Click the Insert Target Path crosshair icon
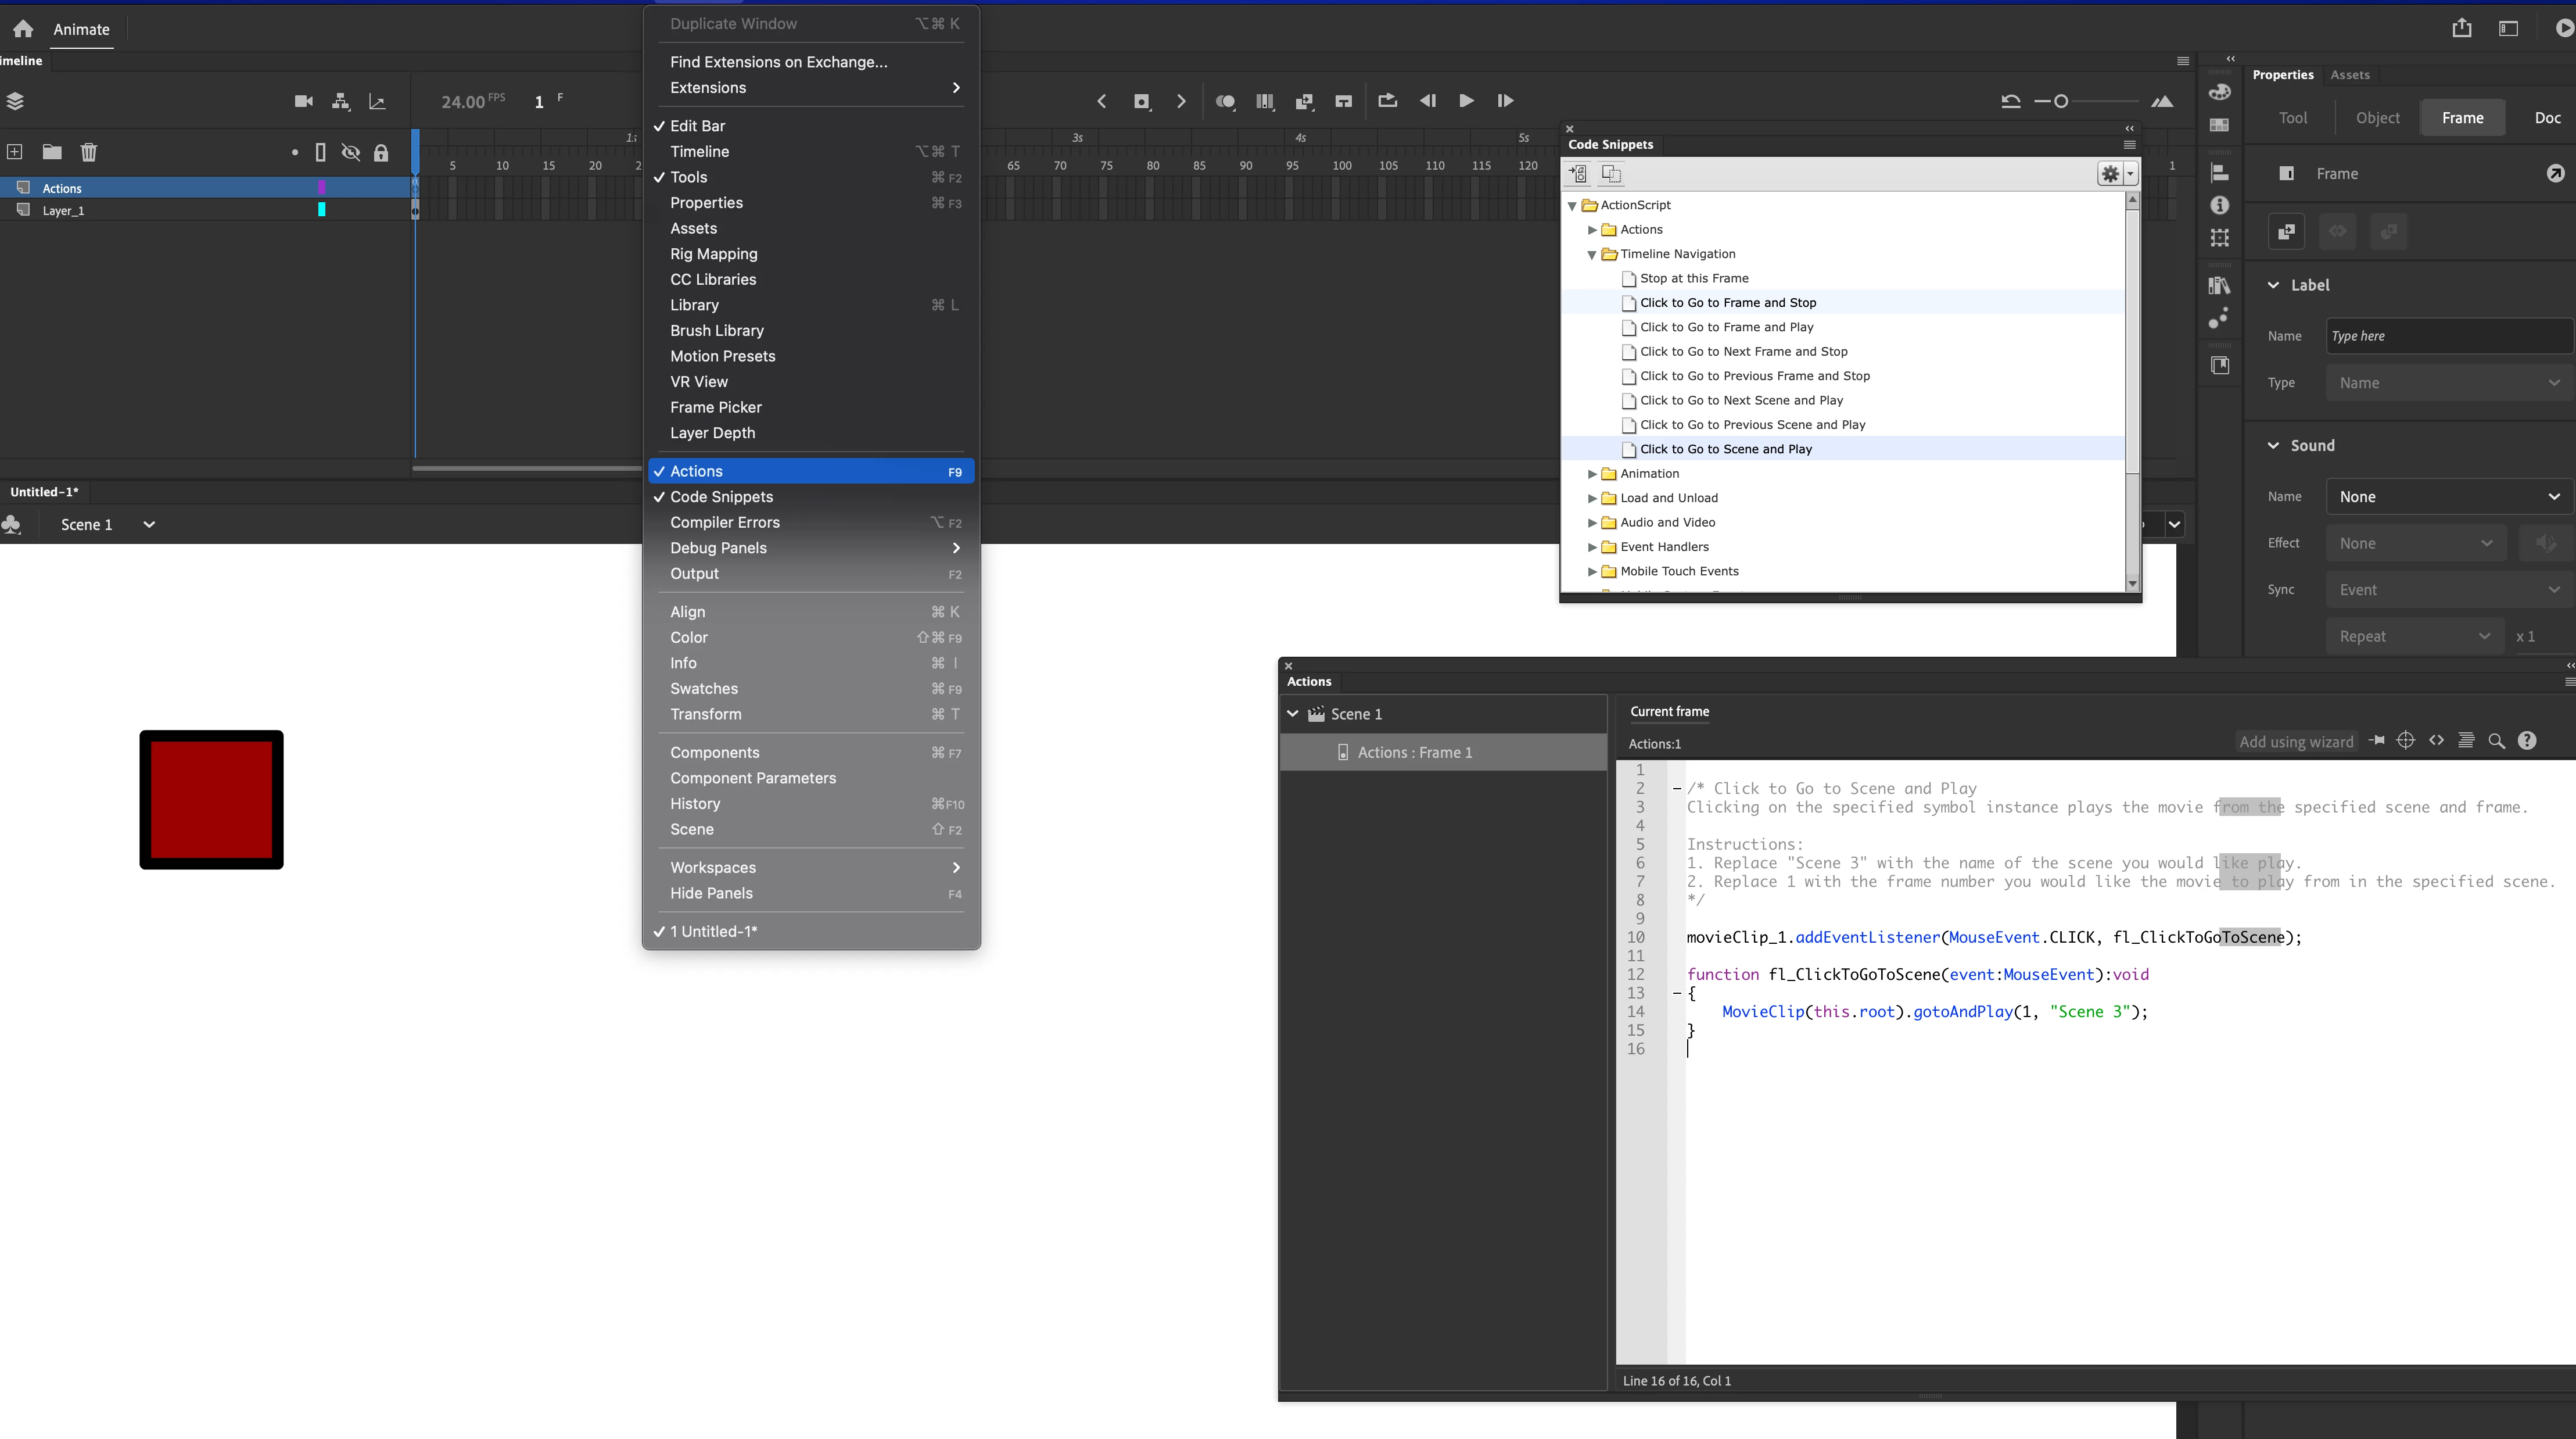The image size is (2576, 1439). coord(2406,742)
